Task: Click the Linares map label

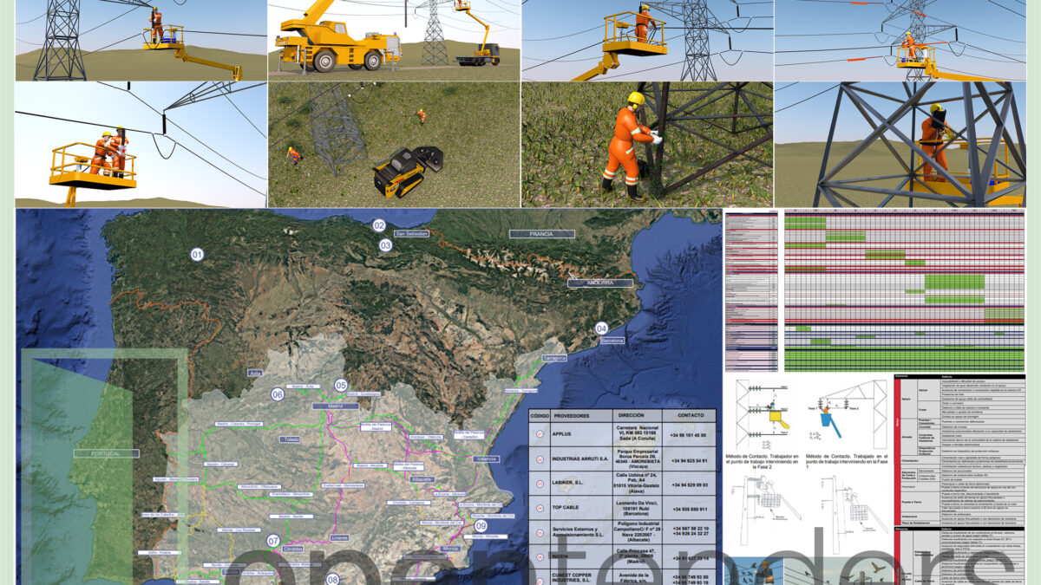Action: click(340, 537)
